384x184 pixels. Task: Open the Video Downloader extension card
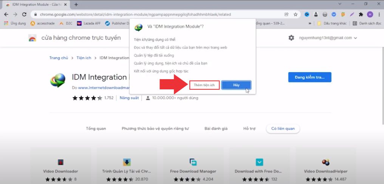pyautogui.click(x=60, y=166)
